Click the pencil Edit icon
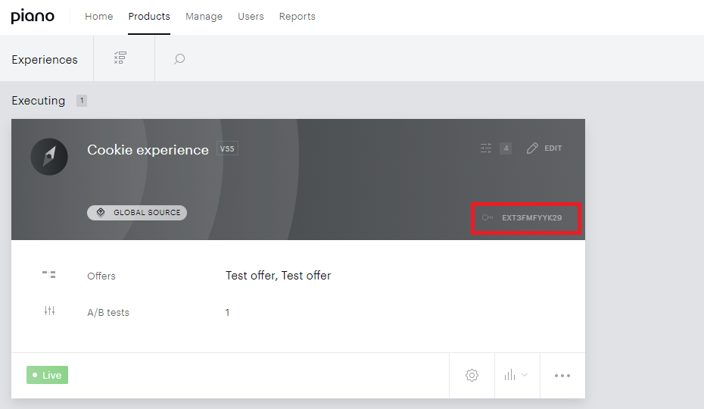The height and width of the screenshot is (409, 704). point(532,148)
